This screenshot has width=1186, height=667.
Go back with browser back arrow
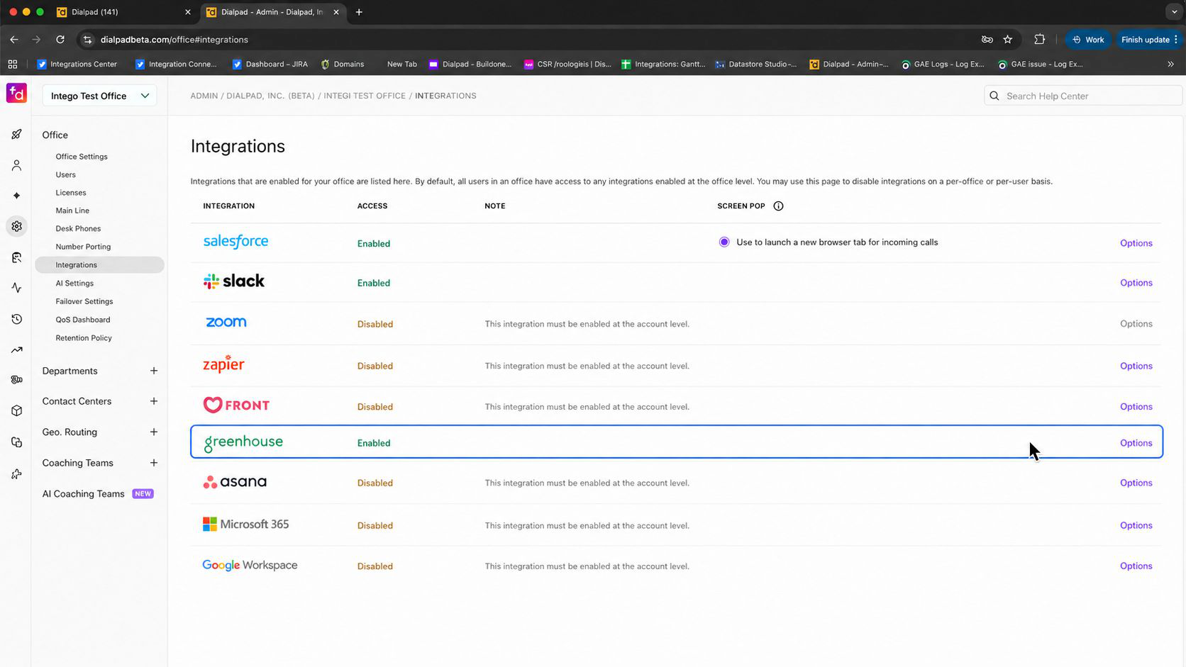click(x=14, y=40)
